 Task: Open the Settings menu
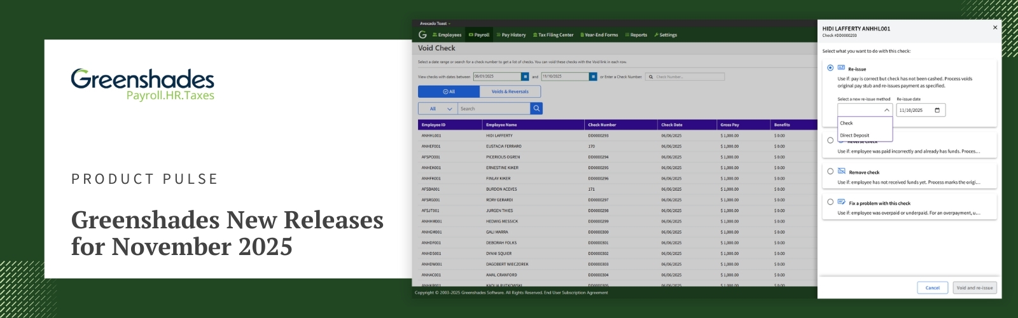(666, 35)
